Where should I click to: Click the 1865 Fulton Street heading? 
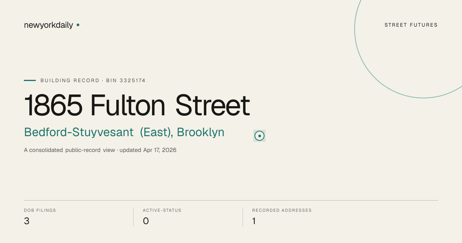137,105
